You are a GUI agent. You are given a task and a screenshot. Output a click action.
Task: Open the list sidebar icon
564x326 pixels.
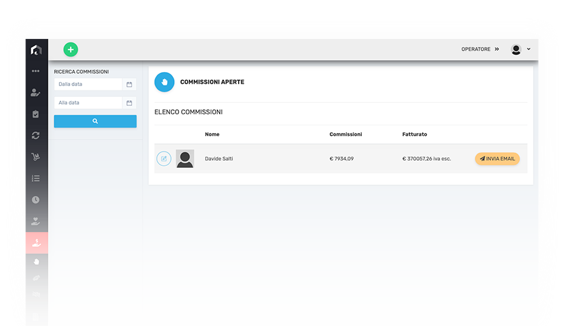coord(36,178)
